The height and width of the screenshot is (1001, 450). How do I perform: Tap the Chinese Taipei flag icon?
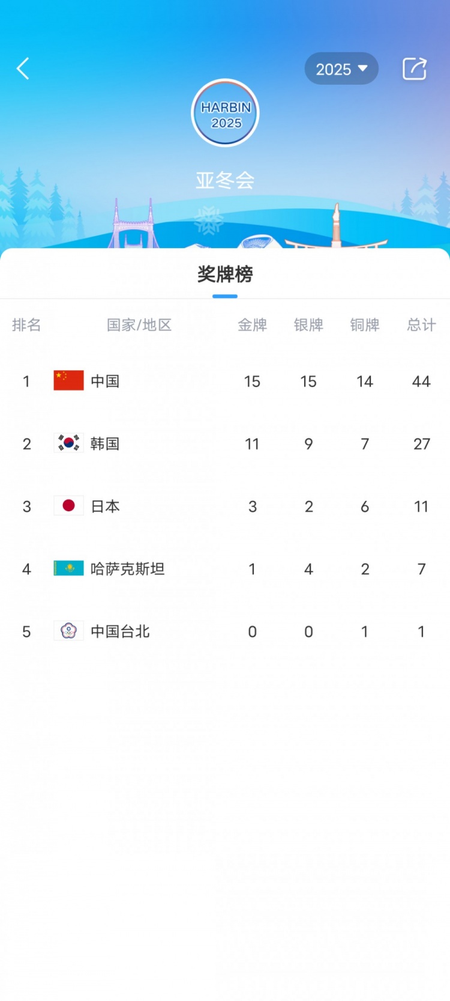pyautogui.click(x=68, y=631)
